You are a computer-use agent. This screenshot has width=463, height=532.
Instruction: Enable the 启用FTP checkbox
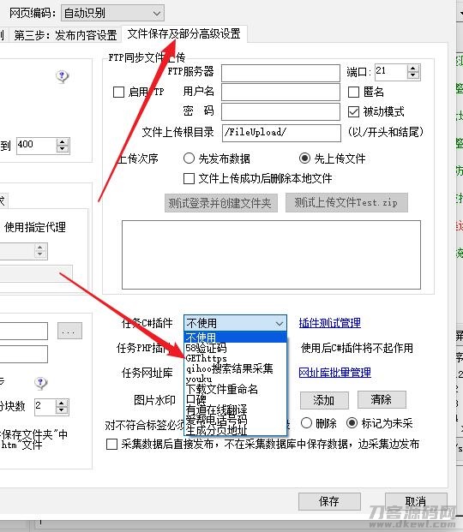click(118, 92)
